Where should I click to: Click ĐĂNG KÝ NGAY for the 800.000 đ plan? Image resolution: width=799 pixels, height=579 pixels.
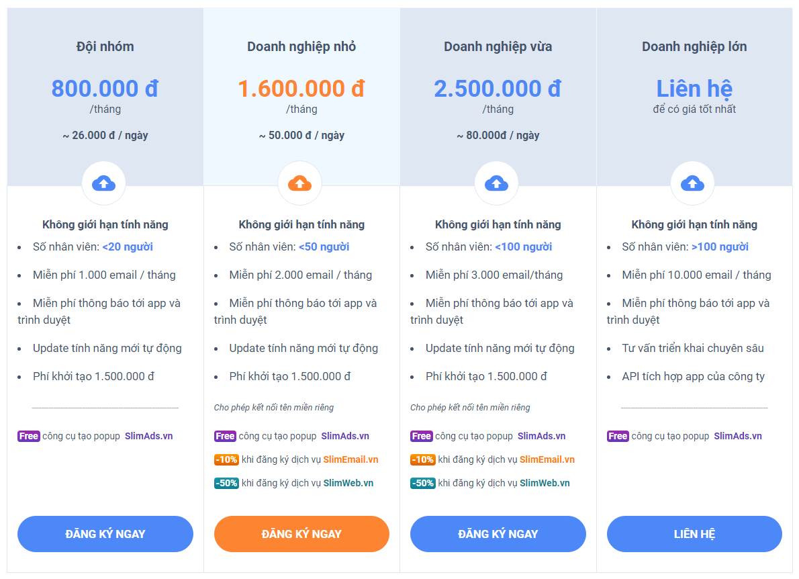(x=105, y=533)
